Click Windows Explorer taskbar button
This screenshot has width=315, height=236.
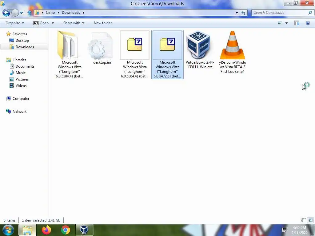pos(27,230)
